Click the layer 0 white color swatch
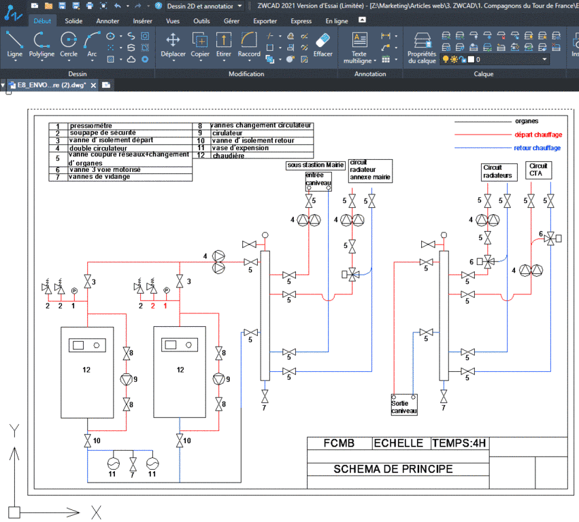 [x=471, y=59]
